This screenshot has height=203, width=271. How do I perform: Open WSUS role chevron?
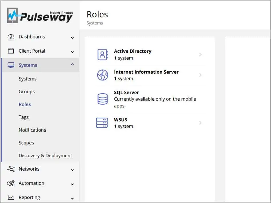coord(200,123)
